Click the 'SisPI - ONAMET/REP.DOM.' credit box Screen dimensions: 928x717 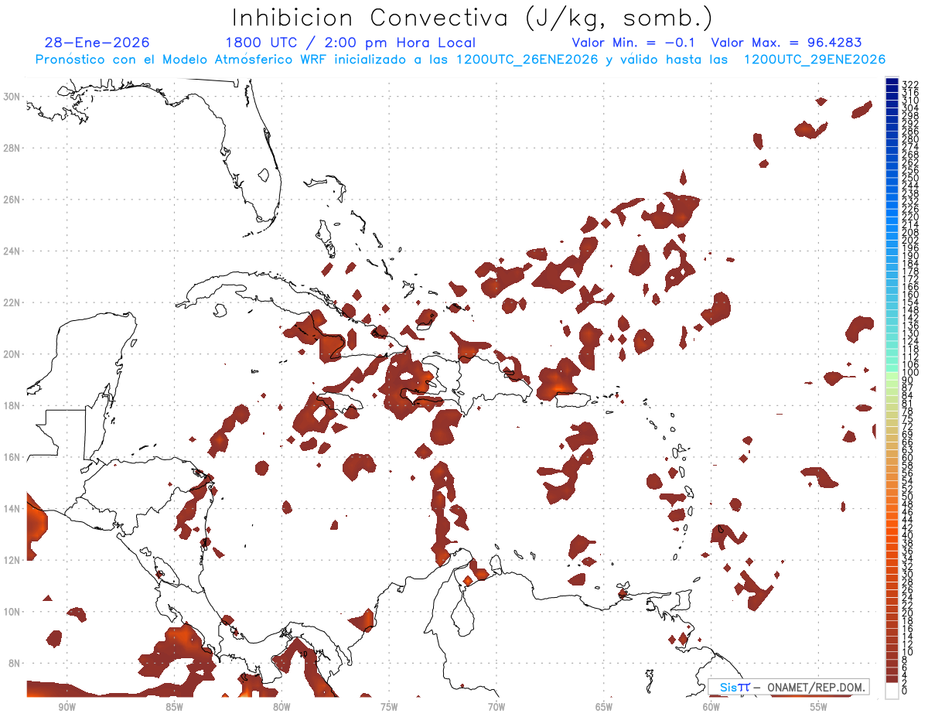[x=788, y=687]
